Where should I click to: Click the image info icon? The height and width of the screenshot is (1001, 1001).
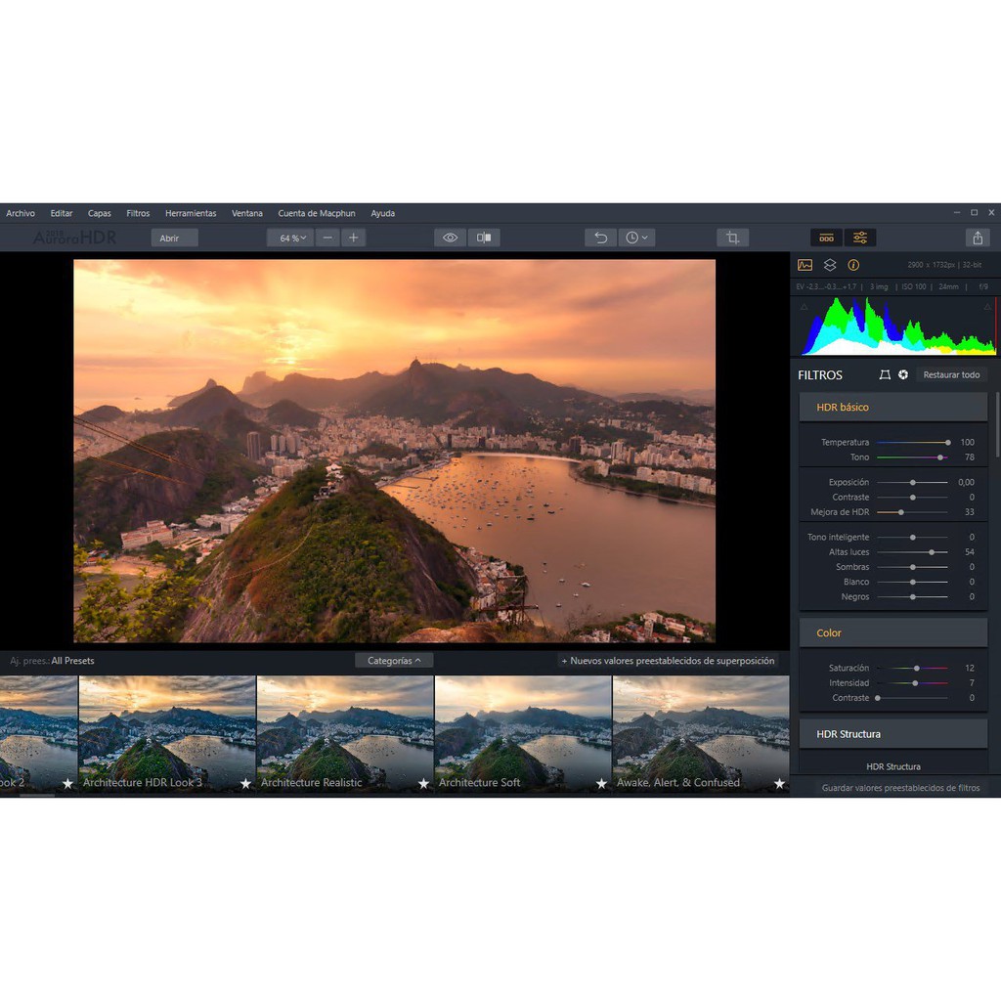[853, 265]
